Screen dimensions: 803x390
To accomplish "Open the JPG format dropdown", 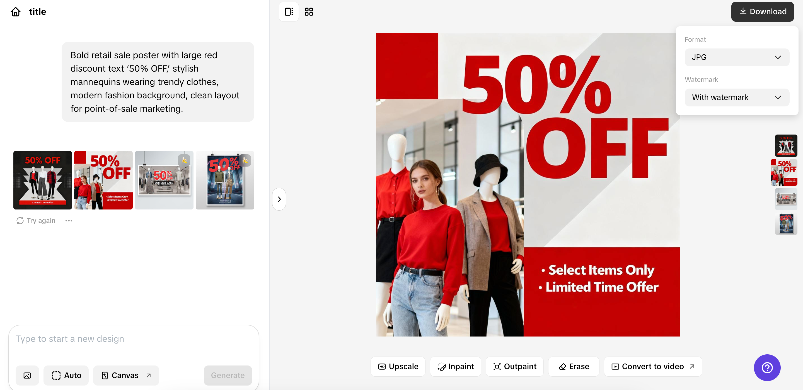I will 737,57.
